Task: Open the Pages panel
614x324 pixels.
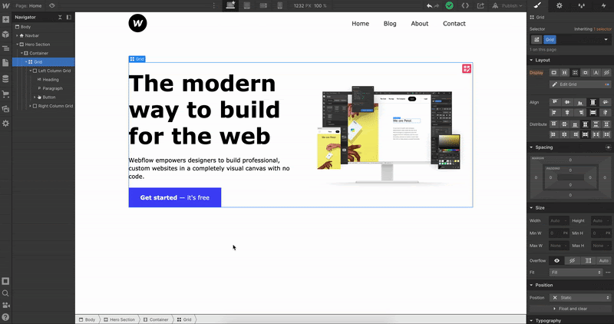Action: coord(5,63)
